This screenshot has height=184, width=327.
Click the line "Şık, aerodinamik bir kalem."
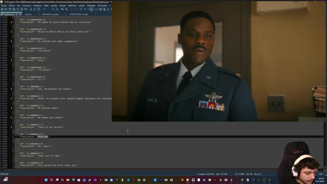click(45, 89)
